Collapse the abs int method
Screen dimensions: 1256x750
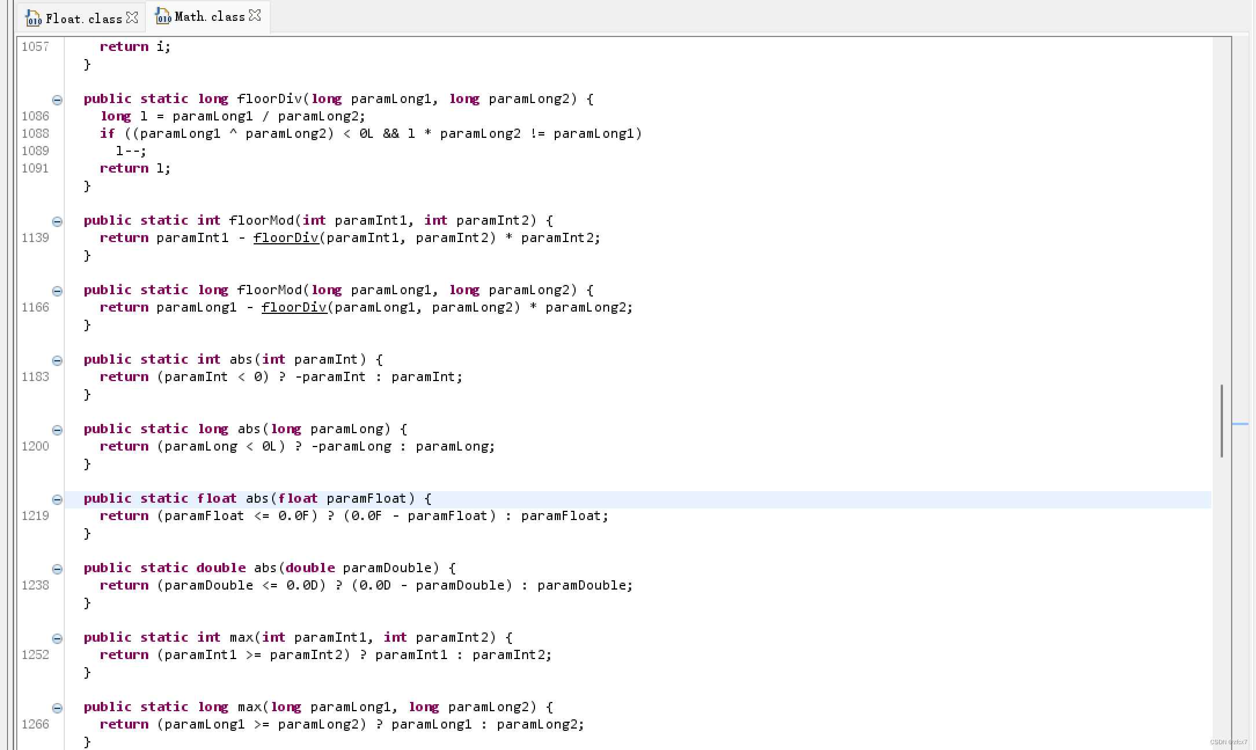(57, 360)
